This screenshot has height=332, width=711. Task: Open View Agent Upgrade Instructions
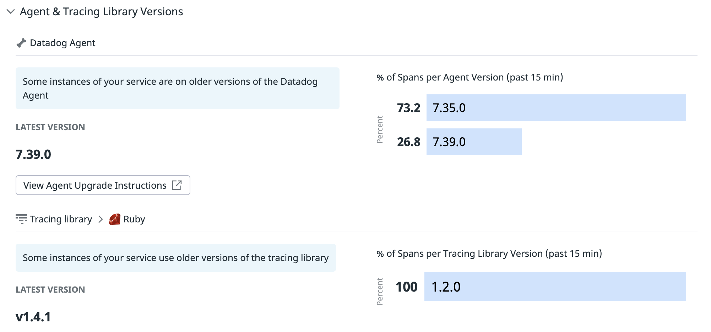103,185
